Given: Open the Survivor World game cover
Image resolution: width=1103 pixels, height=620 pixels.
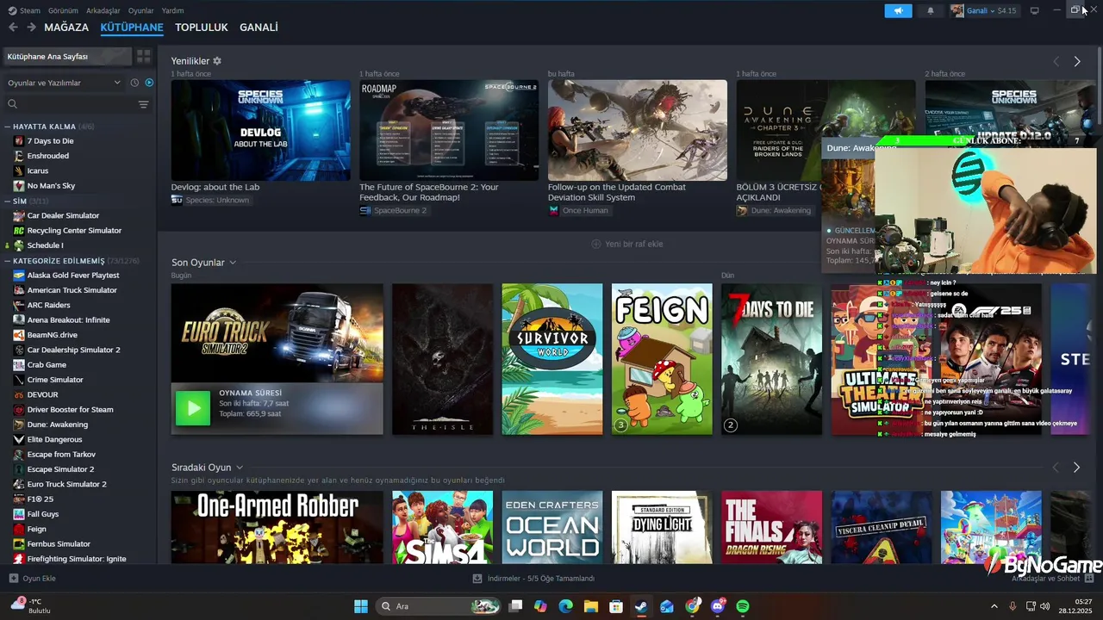Looking at the screenshot, I should (x=552, y=359).
